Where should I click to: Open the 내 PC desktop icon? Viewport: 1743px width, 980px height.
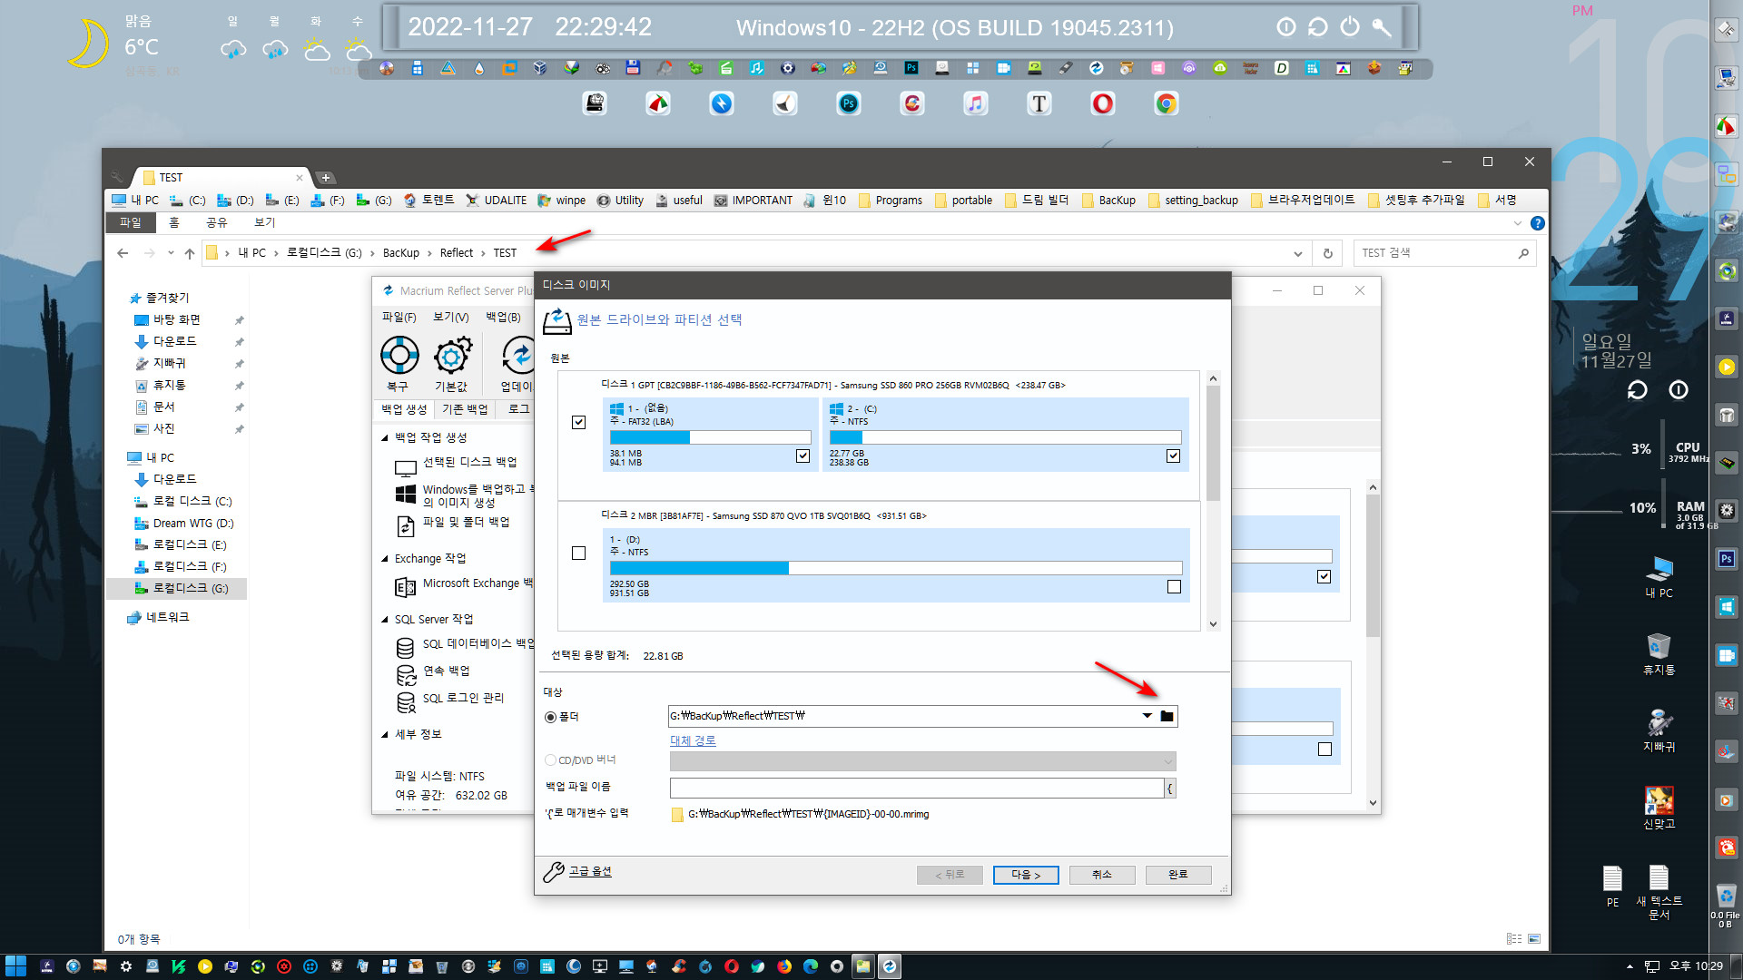click(1659, 576)
